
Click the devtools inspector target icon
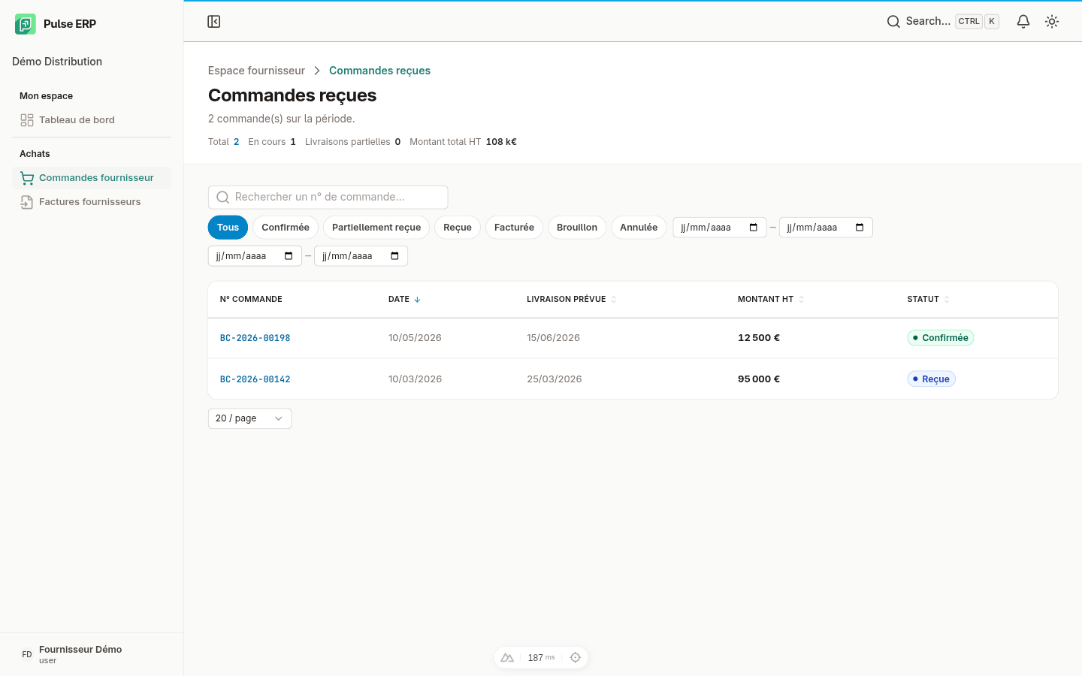[x=576, y=658]
